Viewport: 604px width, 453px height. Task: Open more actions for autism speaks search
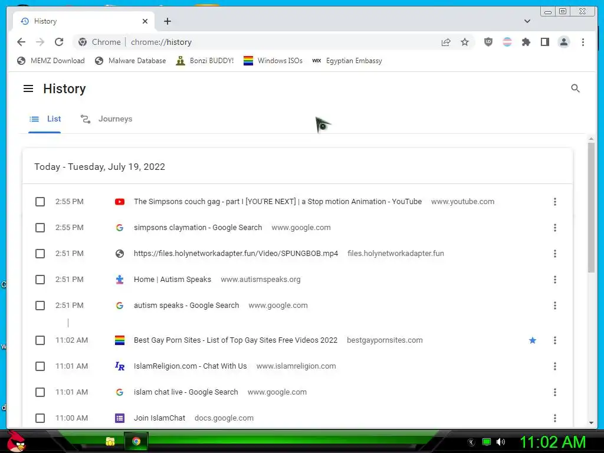tap(554, 306)
